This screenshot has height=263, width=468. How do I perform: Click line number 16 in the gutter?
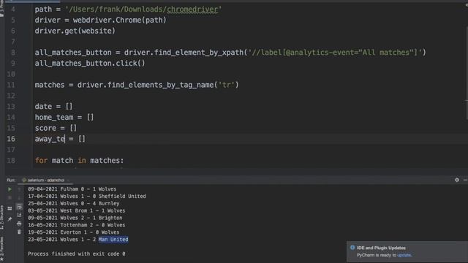pos(11,139)
